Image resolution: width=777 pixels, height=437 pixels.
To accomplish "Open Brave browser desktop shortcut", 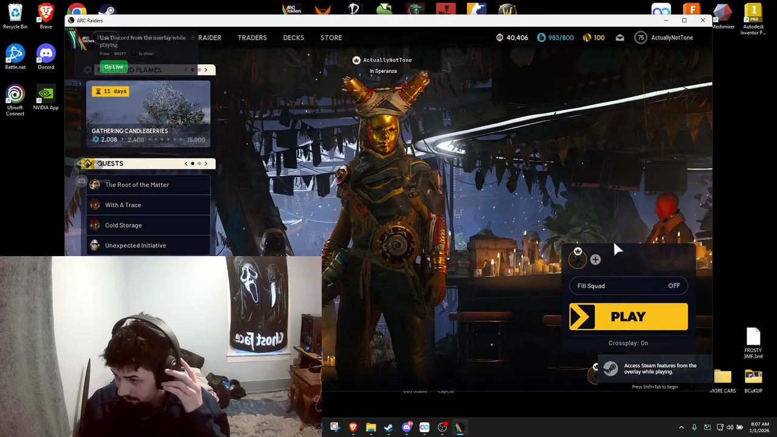I will pos(46,16).
